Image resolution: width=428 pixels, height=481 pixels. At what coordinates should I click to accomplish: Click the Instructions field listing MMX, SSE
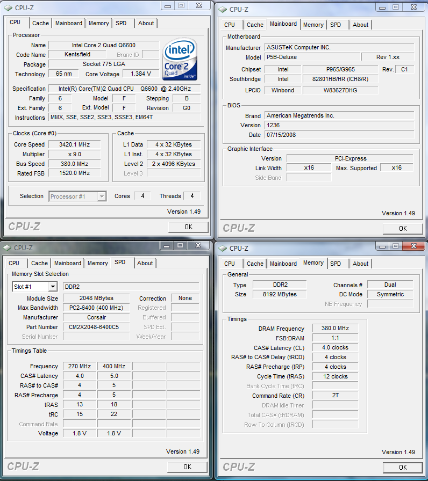(124, 117)
